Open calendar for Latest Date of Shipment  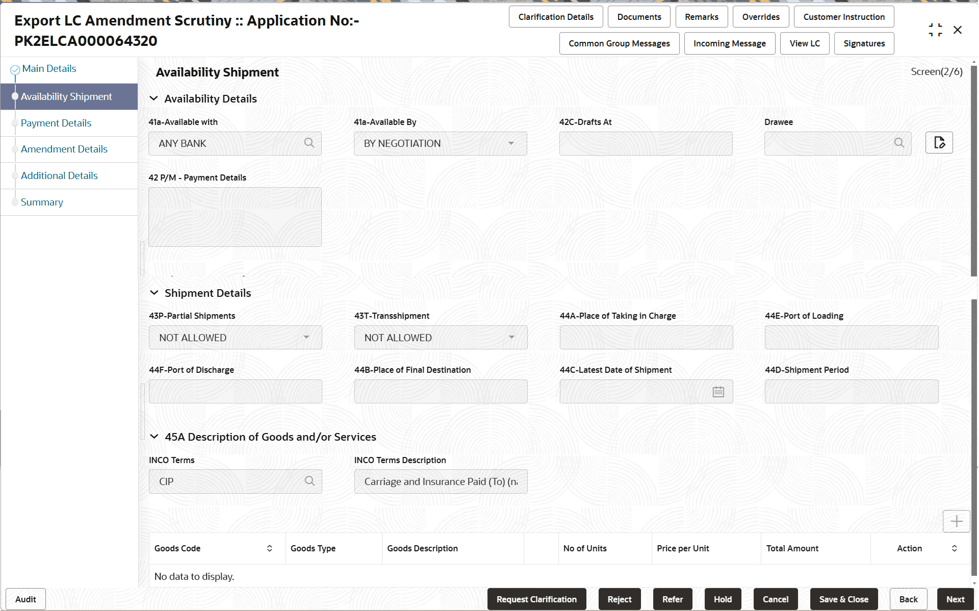pyautogui.click(x=718, y=392)
